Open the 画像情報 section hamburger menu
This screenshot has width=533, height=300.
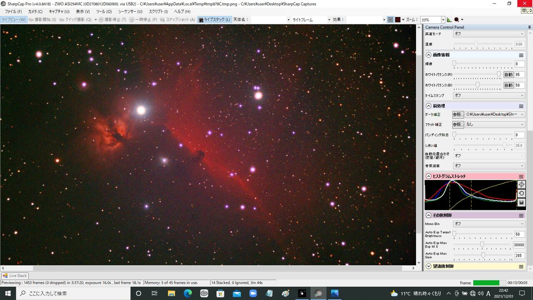coord(521,55)
